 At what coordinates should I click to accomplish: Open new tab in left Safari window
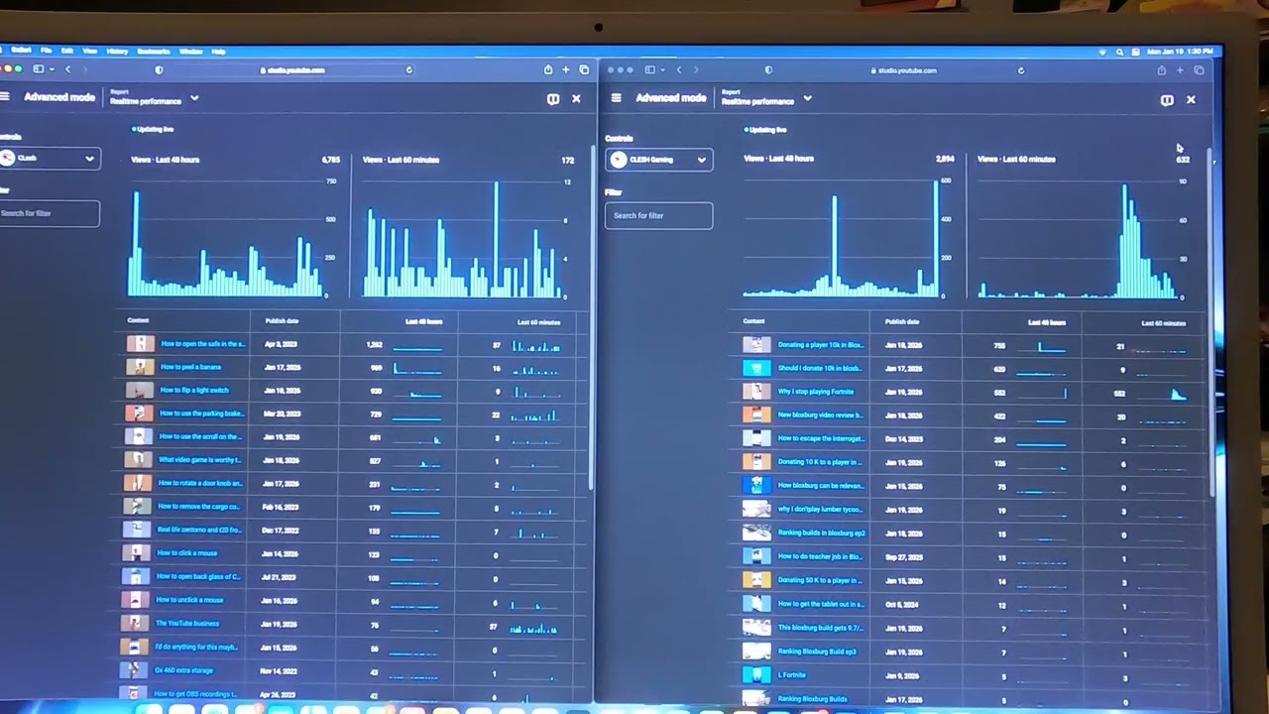566,69
